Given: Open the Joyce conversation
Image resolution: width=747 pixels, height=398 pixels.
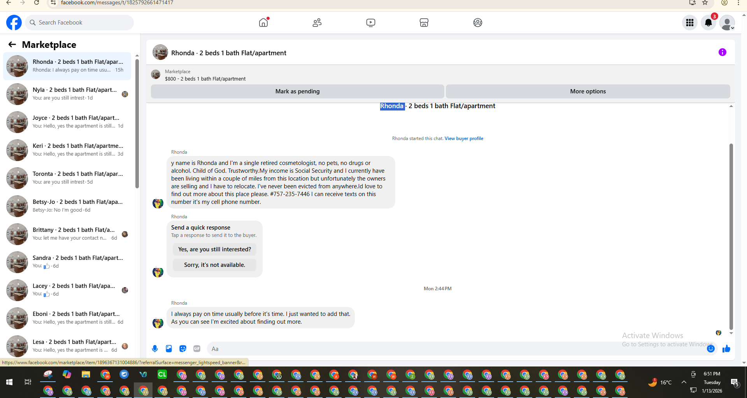Looking at the screenshot, I should click(x=67, y=122).
